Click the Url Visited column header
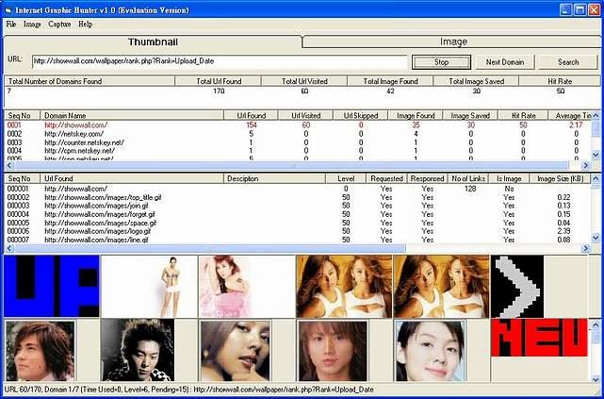The image size is (604, 399). coord(305,115)
